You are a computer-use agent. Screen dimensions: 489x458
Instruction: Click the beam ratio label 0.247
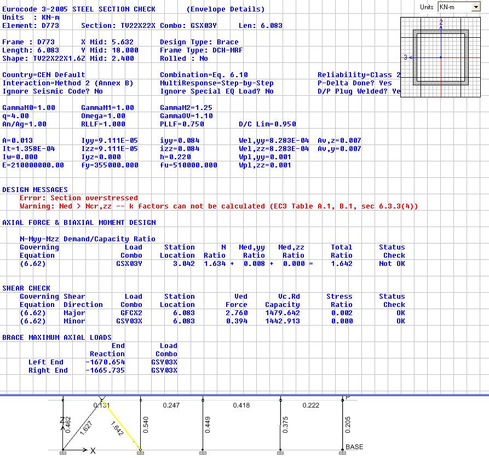coord(171,405)
